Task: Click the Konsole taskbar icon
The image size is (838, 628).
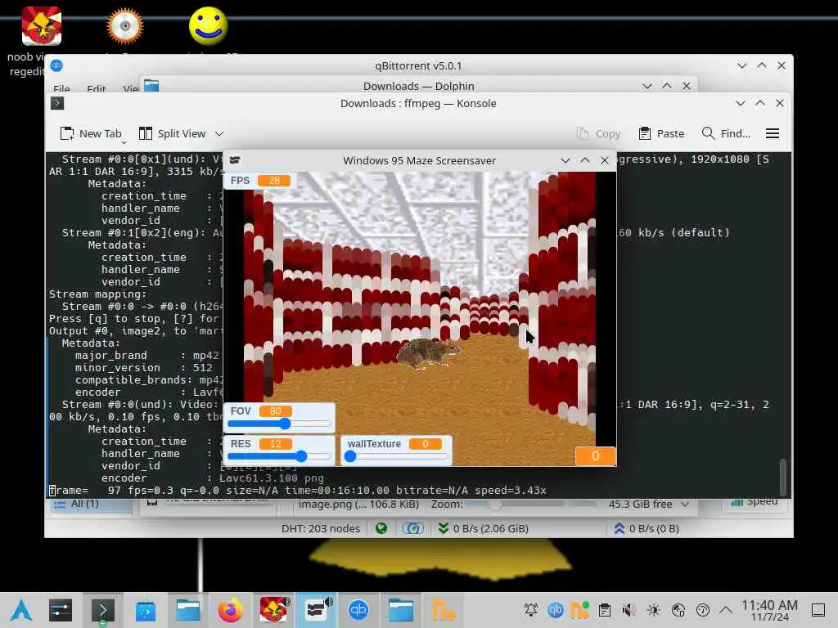Action: (102, 610)
